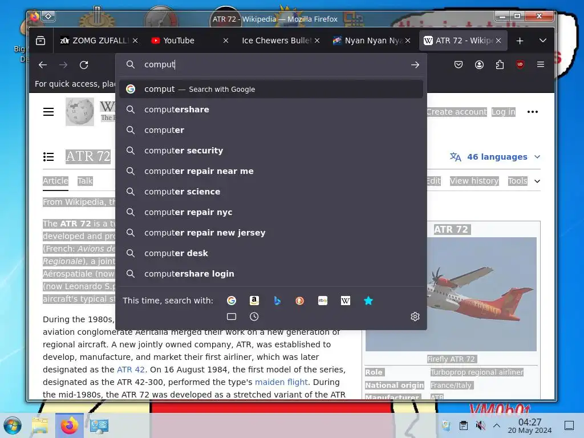584x438 pixels.
Task: Search this time with Amazon icon
Action: tap(254, 301)
